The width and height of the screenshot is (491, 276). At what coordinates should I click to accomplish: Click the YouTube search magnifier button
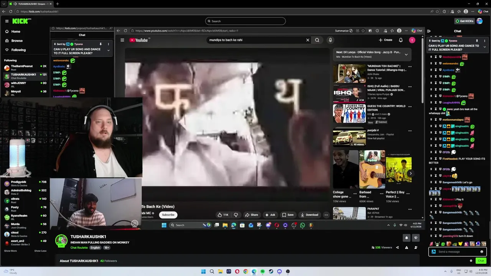tap(317, 40)
